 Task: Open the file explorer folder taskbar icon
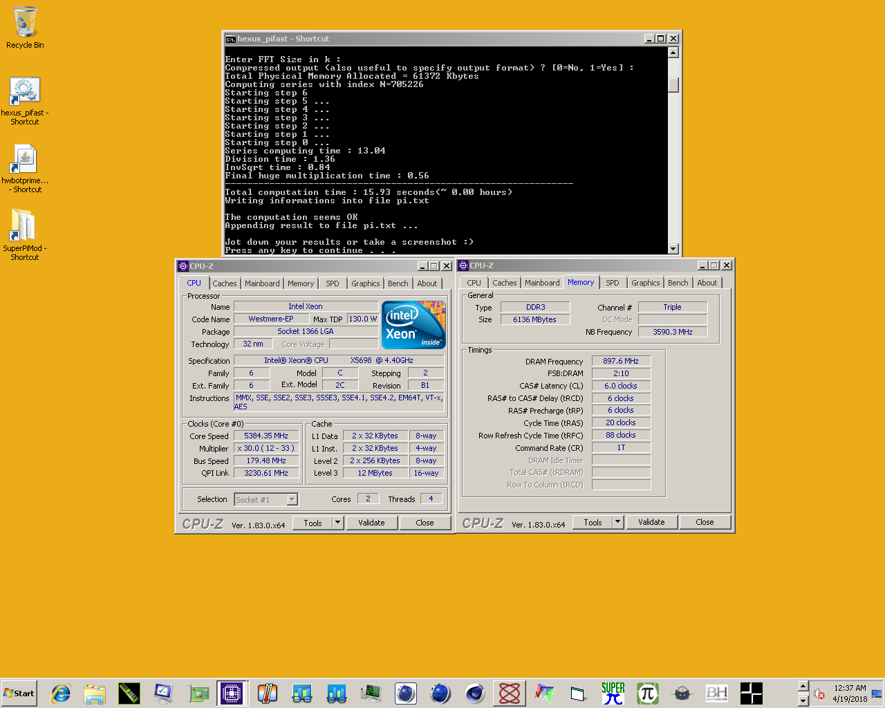(95, 693)
